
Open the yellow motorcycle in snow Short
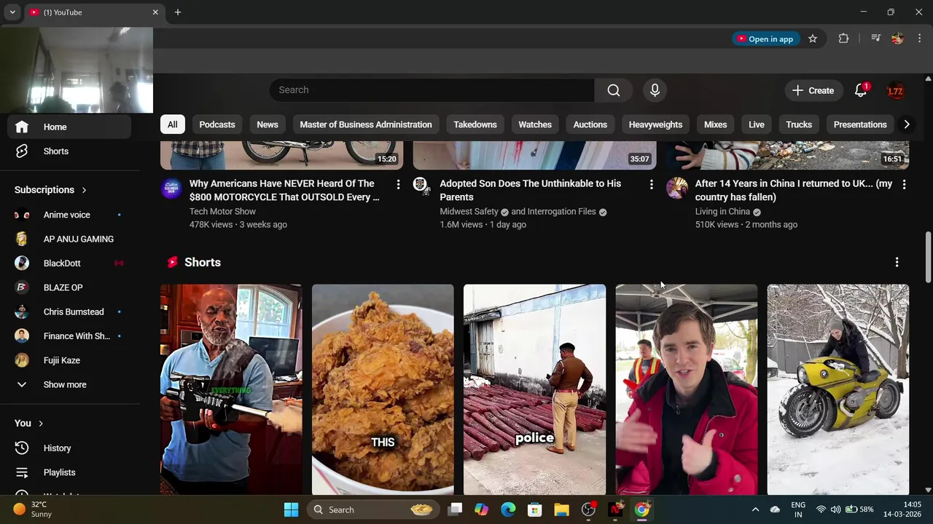pyautogui.click(x=838, y=389)
